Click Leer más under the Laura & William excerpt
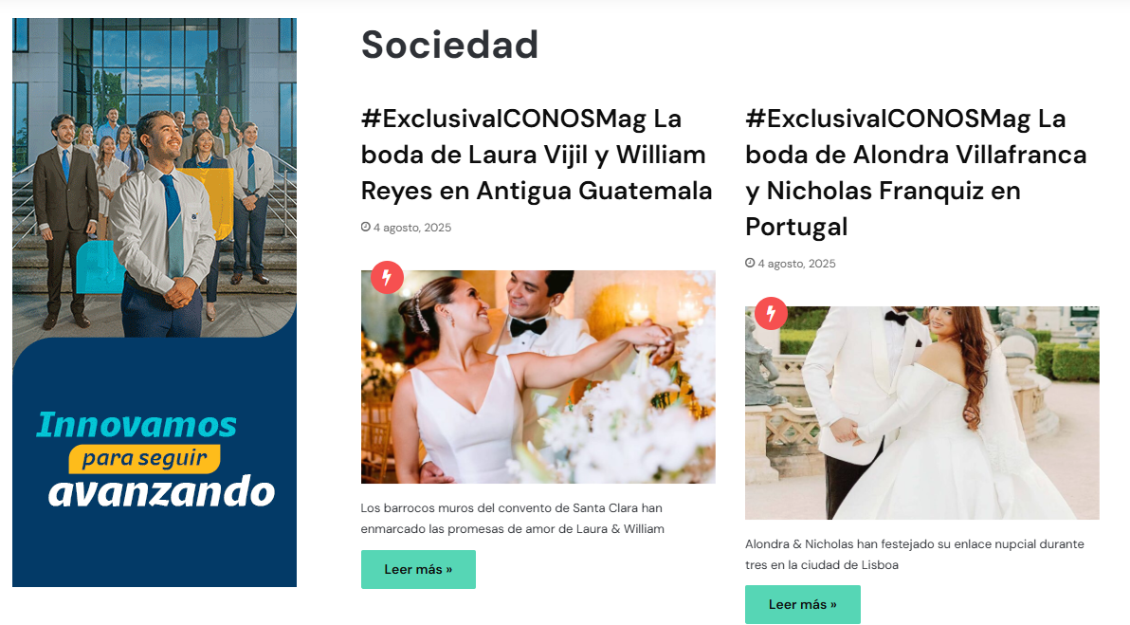Image resolution: width=1130 pixels, height=625 pixels. pos(418,569)
